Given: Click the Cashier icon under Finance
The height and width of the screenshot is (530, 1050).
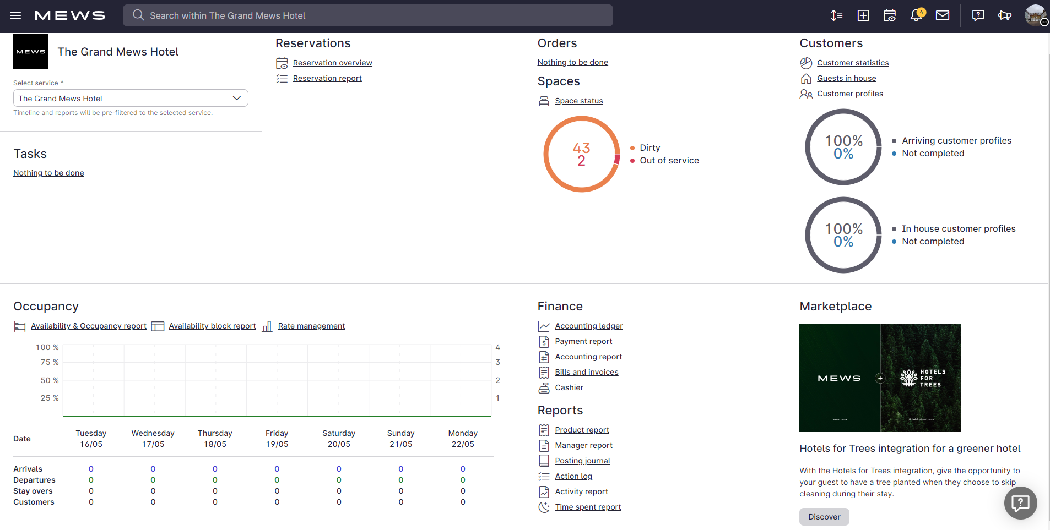Looking at the screenshot, I should click(x=544, y=387).
